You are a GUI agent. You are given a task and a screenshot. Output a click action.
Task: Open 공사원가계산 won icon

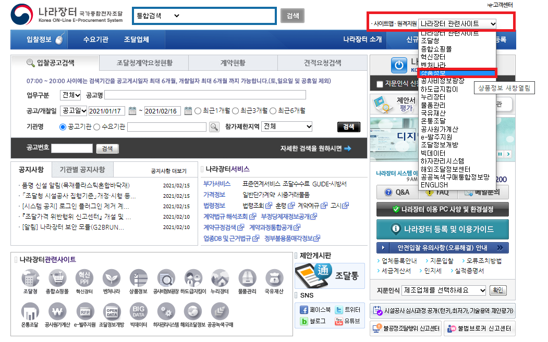tap(57, 311)
